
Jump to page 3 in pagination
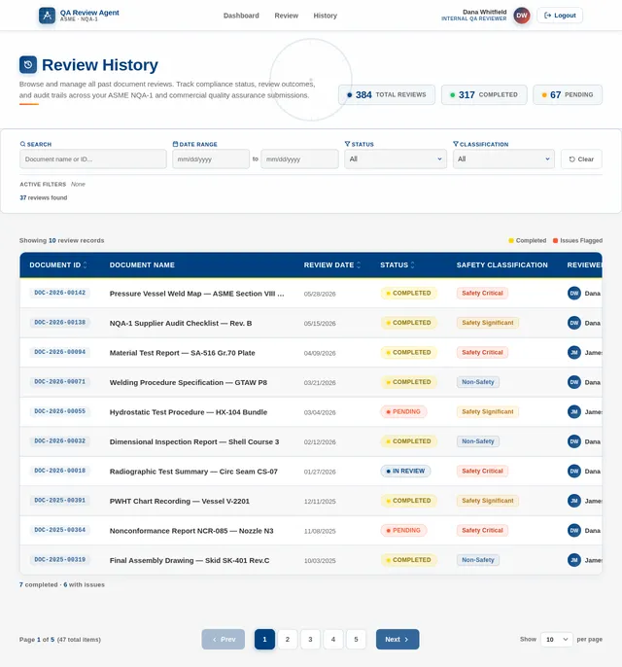pyautogui.click(x=310, y=640)
